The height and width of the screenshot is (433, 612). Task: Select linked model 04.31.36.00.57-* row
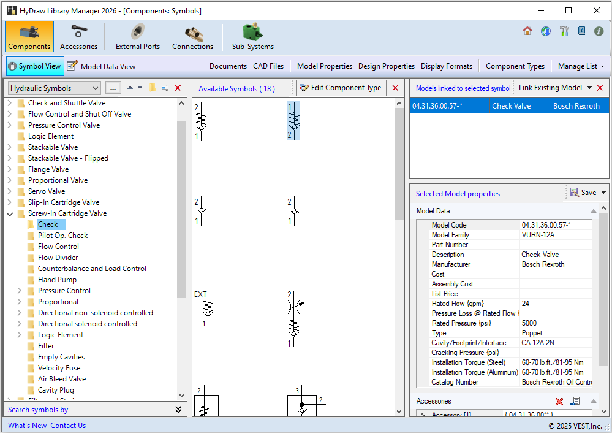(509, 106)
